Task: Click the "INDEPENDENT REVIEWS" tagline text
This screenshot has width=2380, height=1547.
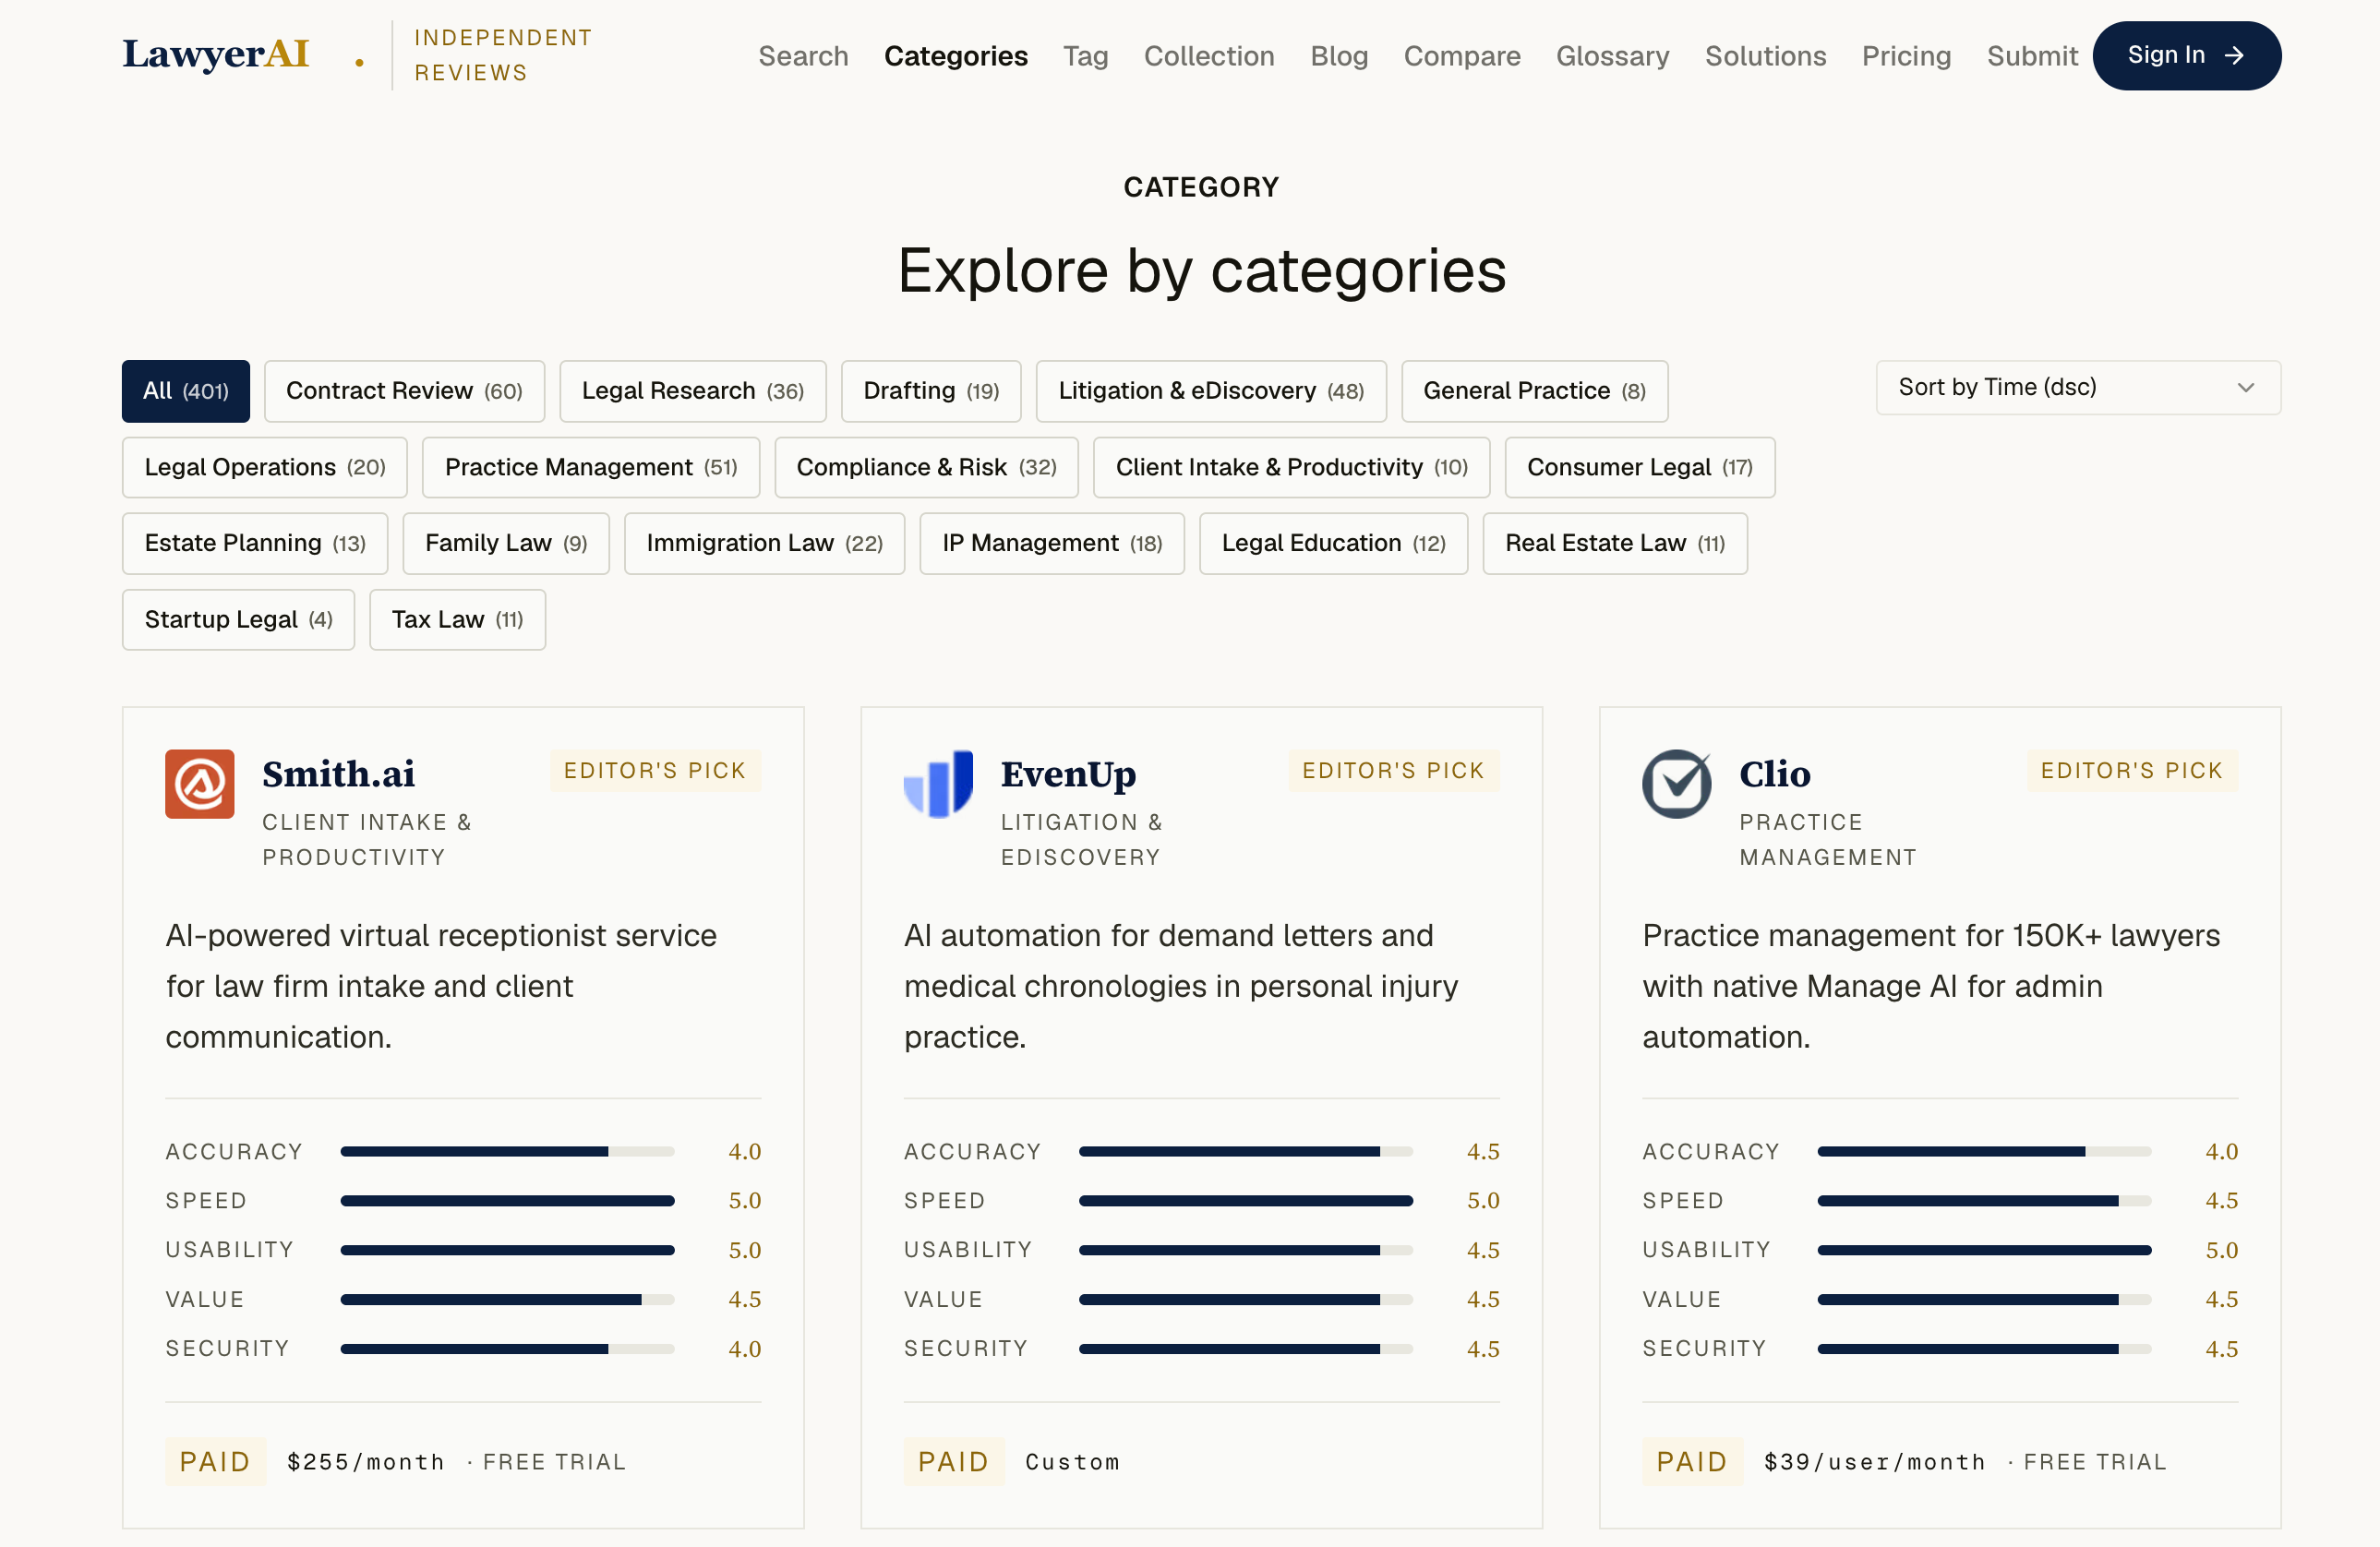Action: click(x=503, y=55)
